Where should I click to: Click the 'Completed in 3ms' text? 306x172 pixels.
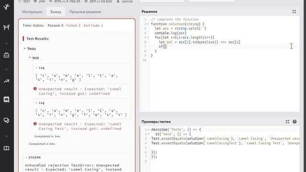(47, 136)
